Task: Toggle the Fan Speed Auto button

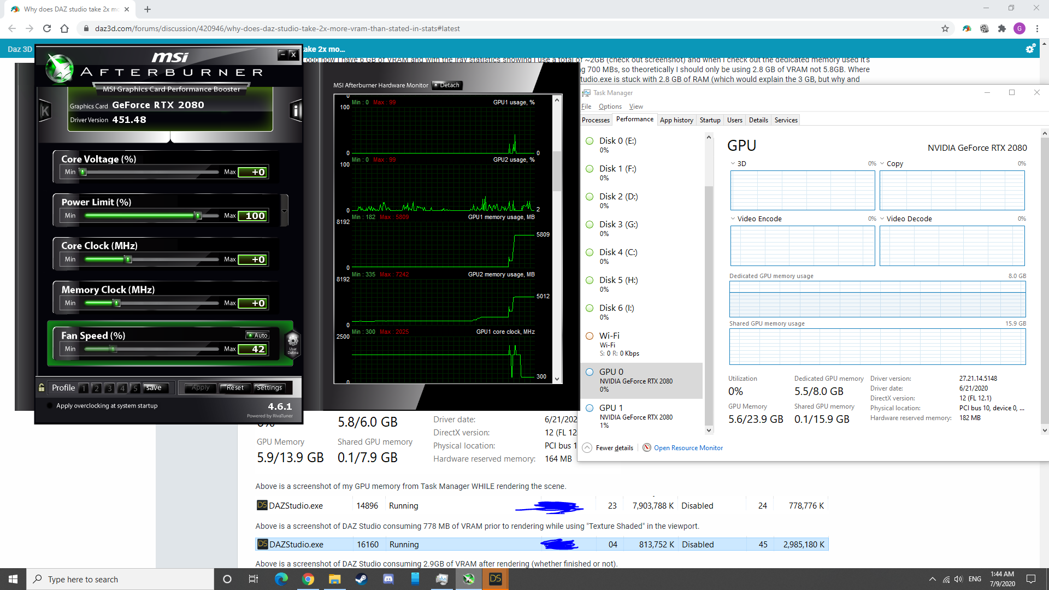Action: 257,335
